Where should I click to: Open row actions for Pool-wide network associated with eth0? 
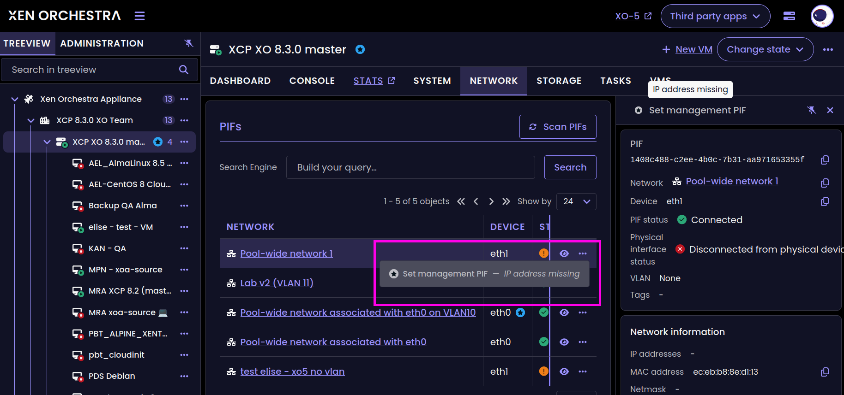tap(583, 342)
